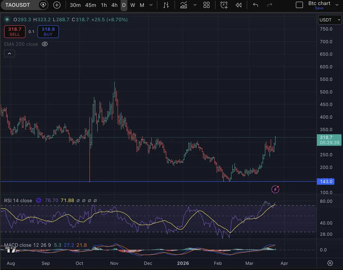
Task: Open the USDT currency dropdown
Action: [330, 20]
